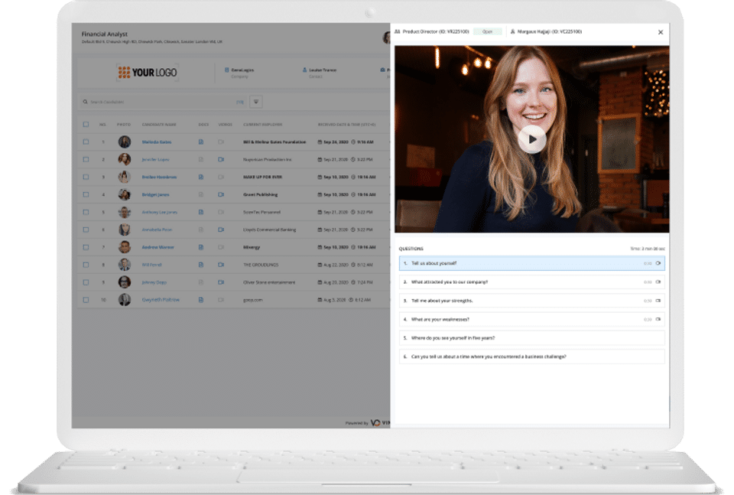This screenshot has width=734, height=495.
Task: Click the video camera icon on question 2
Action: [x=658, y=282]
